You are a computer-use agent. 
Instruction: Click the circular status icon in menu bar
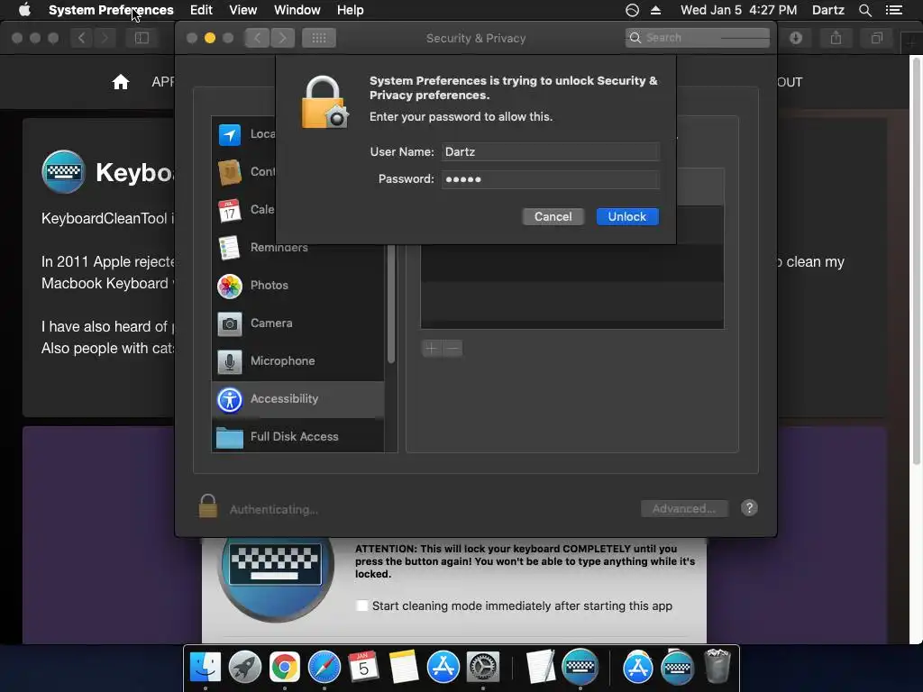coord(632,10)
